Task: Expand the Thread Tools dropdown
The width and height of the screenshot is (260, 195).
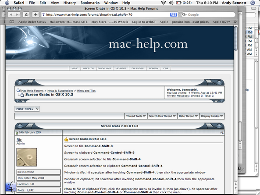Action: [136, 116]
